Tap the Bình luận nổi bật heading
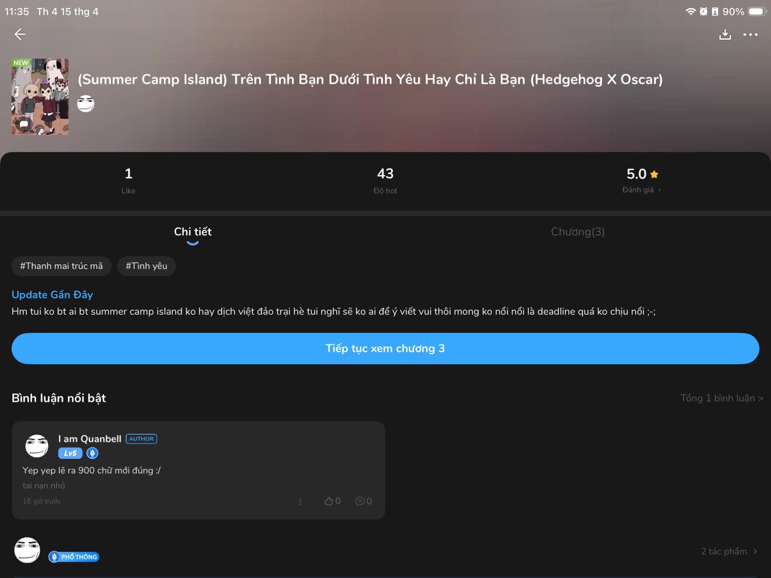This screenshot has height=578, width=771. click(59, 398)
